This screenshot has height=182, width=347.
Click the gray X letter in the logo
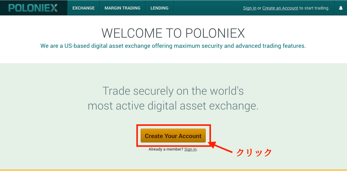[x=54, y=8]
